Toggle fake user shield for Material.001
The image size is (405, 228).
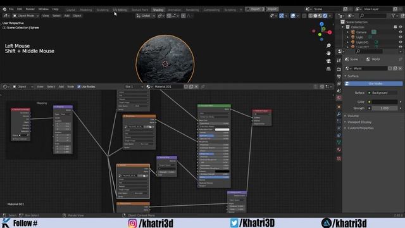tap(186, 87)
